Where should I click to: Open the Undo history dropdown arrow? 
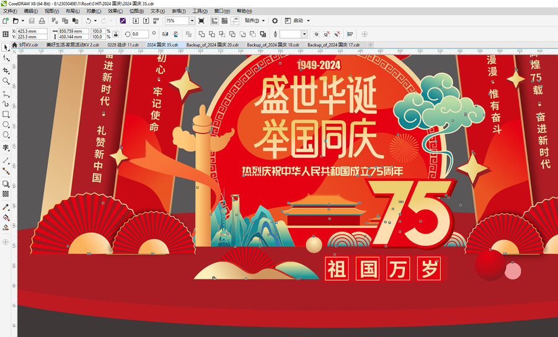pos(95,20)
